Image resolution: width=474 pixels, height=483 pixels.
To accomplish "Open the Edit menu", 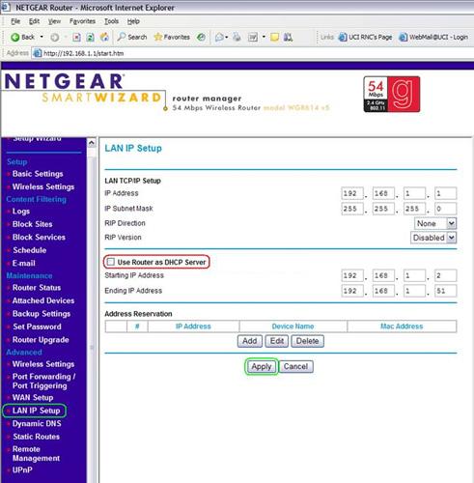I will [x=34, y=21].
